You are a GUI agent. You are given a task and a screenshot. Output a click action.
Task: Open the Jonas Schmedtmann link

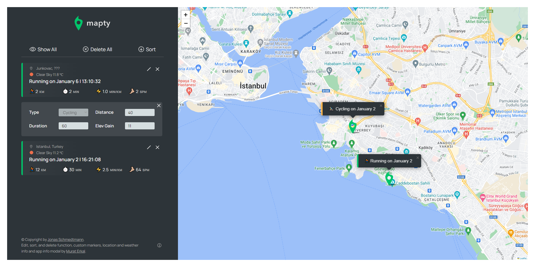(x=65, y=239)
